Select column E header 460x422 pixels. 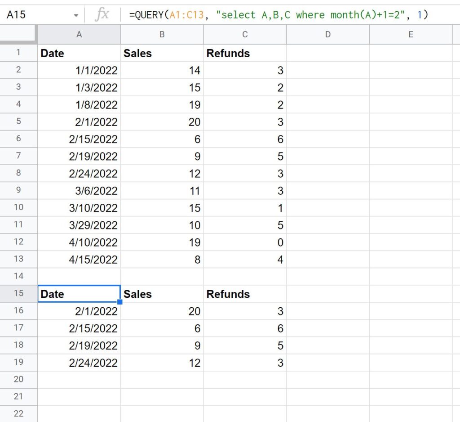pyautogui.click(x=411, y=35)
